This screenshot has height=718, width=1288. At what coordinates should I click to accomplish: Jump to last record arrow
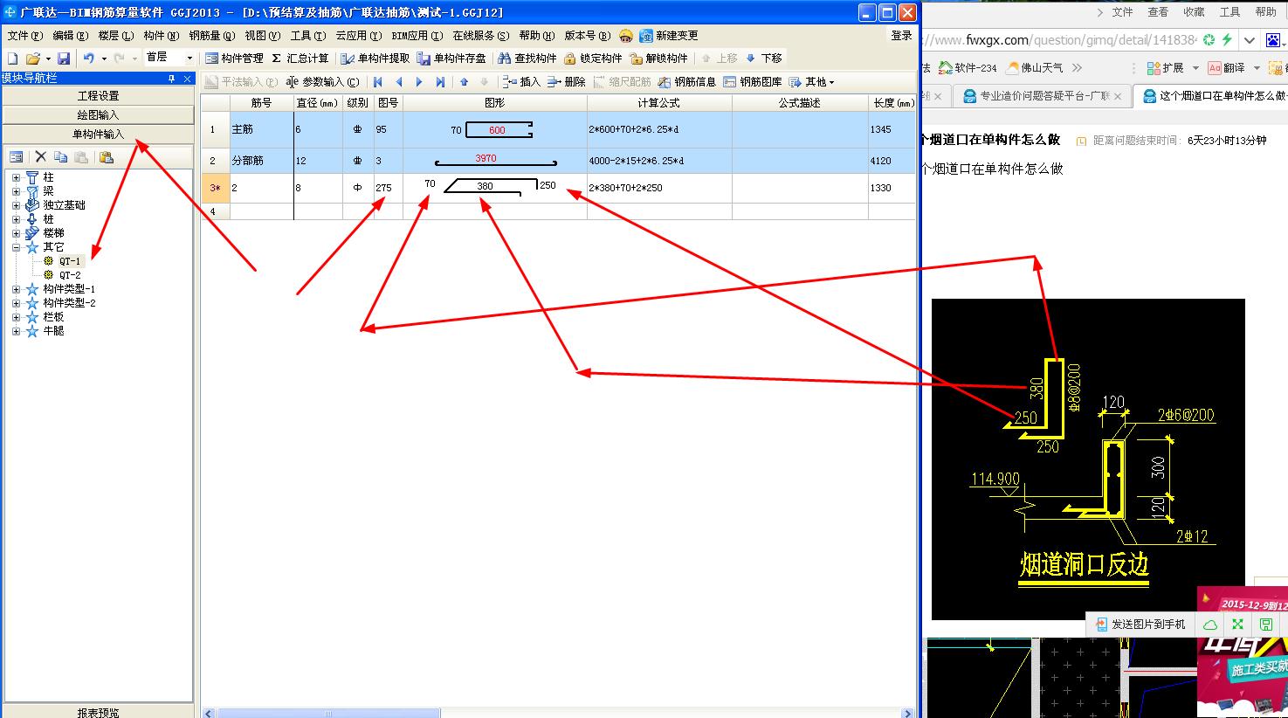(x=440, y=81)
